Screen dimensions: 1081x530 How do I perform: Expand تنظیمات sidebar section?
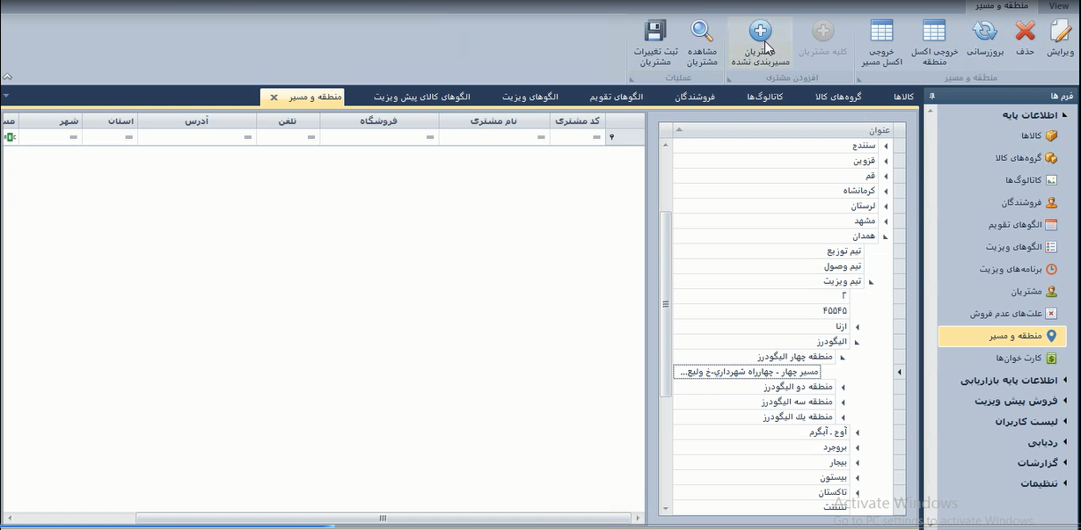tap(1066, 483)
